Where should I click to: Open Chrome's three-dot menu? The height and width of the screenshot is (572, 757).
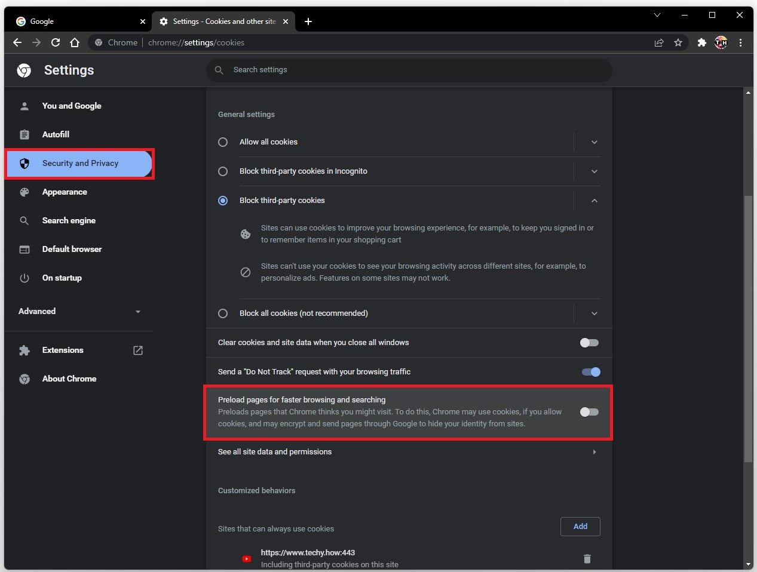click(740, 42)
